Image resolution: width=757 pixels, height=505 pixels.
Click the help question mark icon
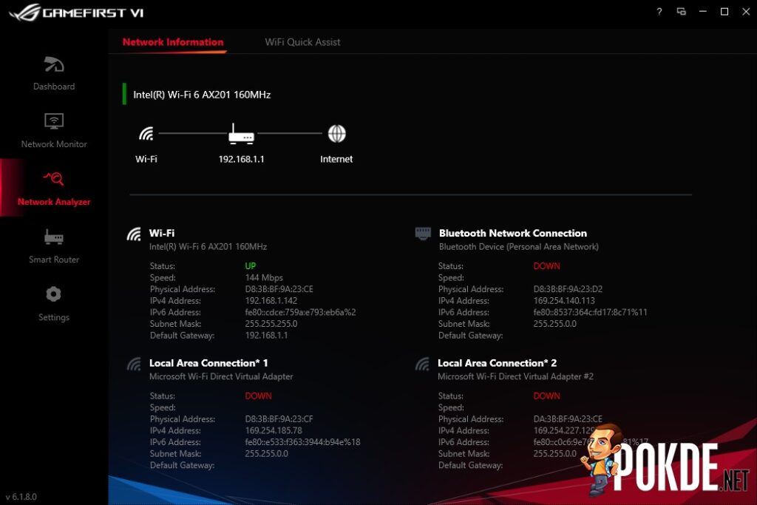click(x=659, y=12)
